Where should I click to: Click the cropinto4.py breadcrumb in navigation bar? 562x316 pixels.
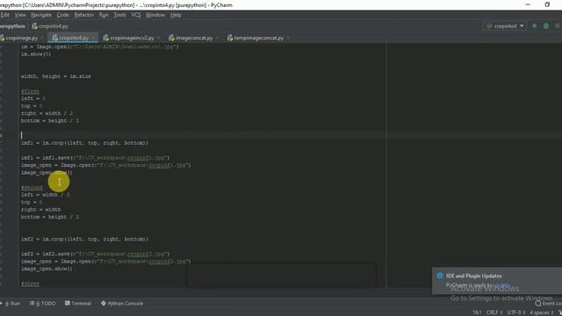(50, 26)
